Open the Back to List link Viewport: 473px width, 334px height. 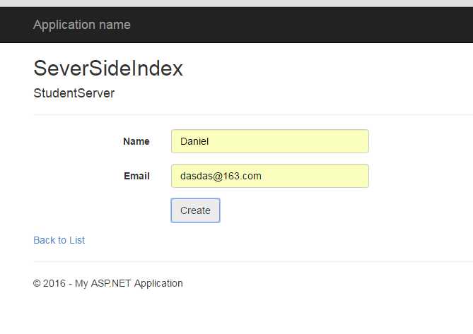point(59,240)
